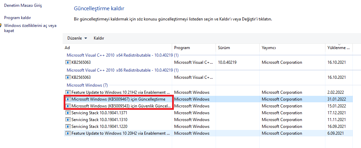Click Microsoft Windows program cell in KB5009543 row
The height and width of the screenshot is (148, 361).
click(192, 106)
